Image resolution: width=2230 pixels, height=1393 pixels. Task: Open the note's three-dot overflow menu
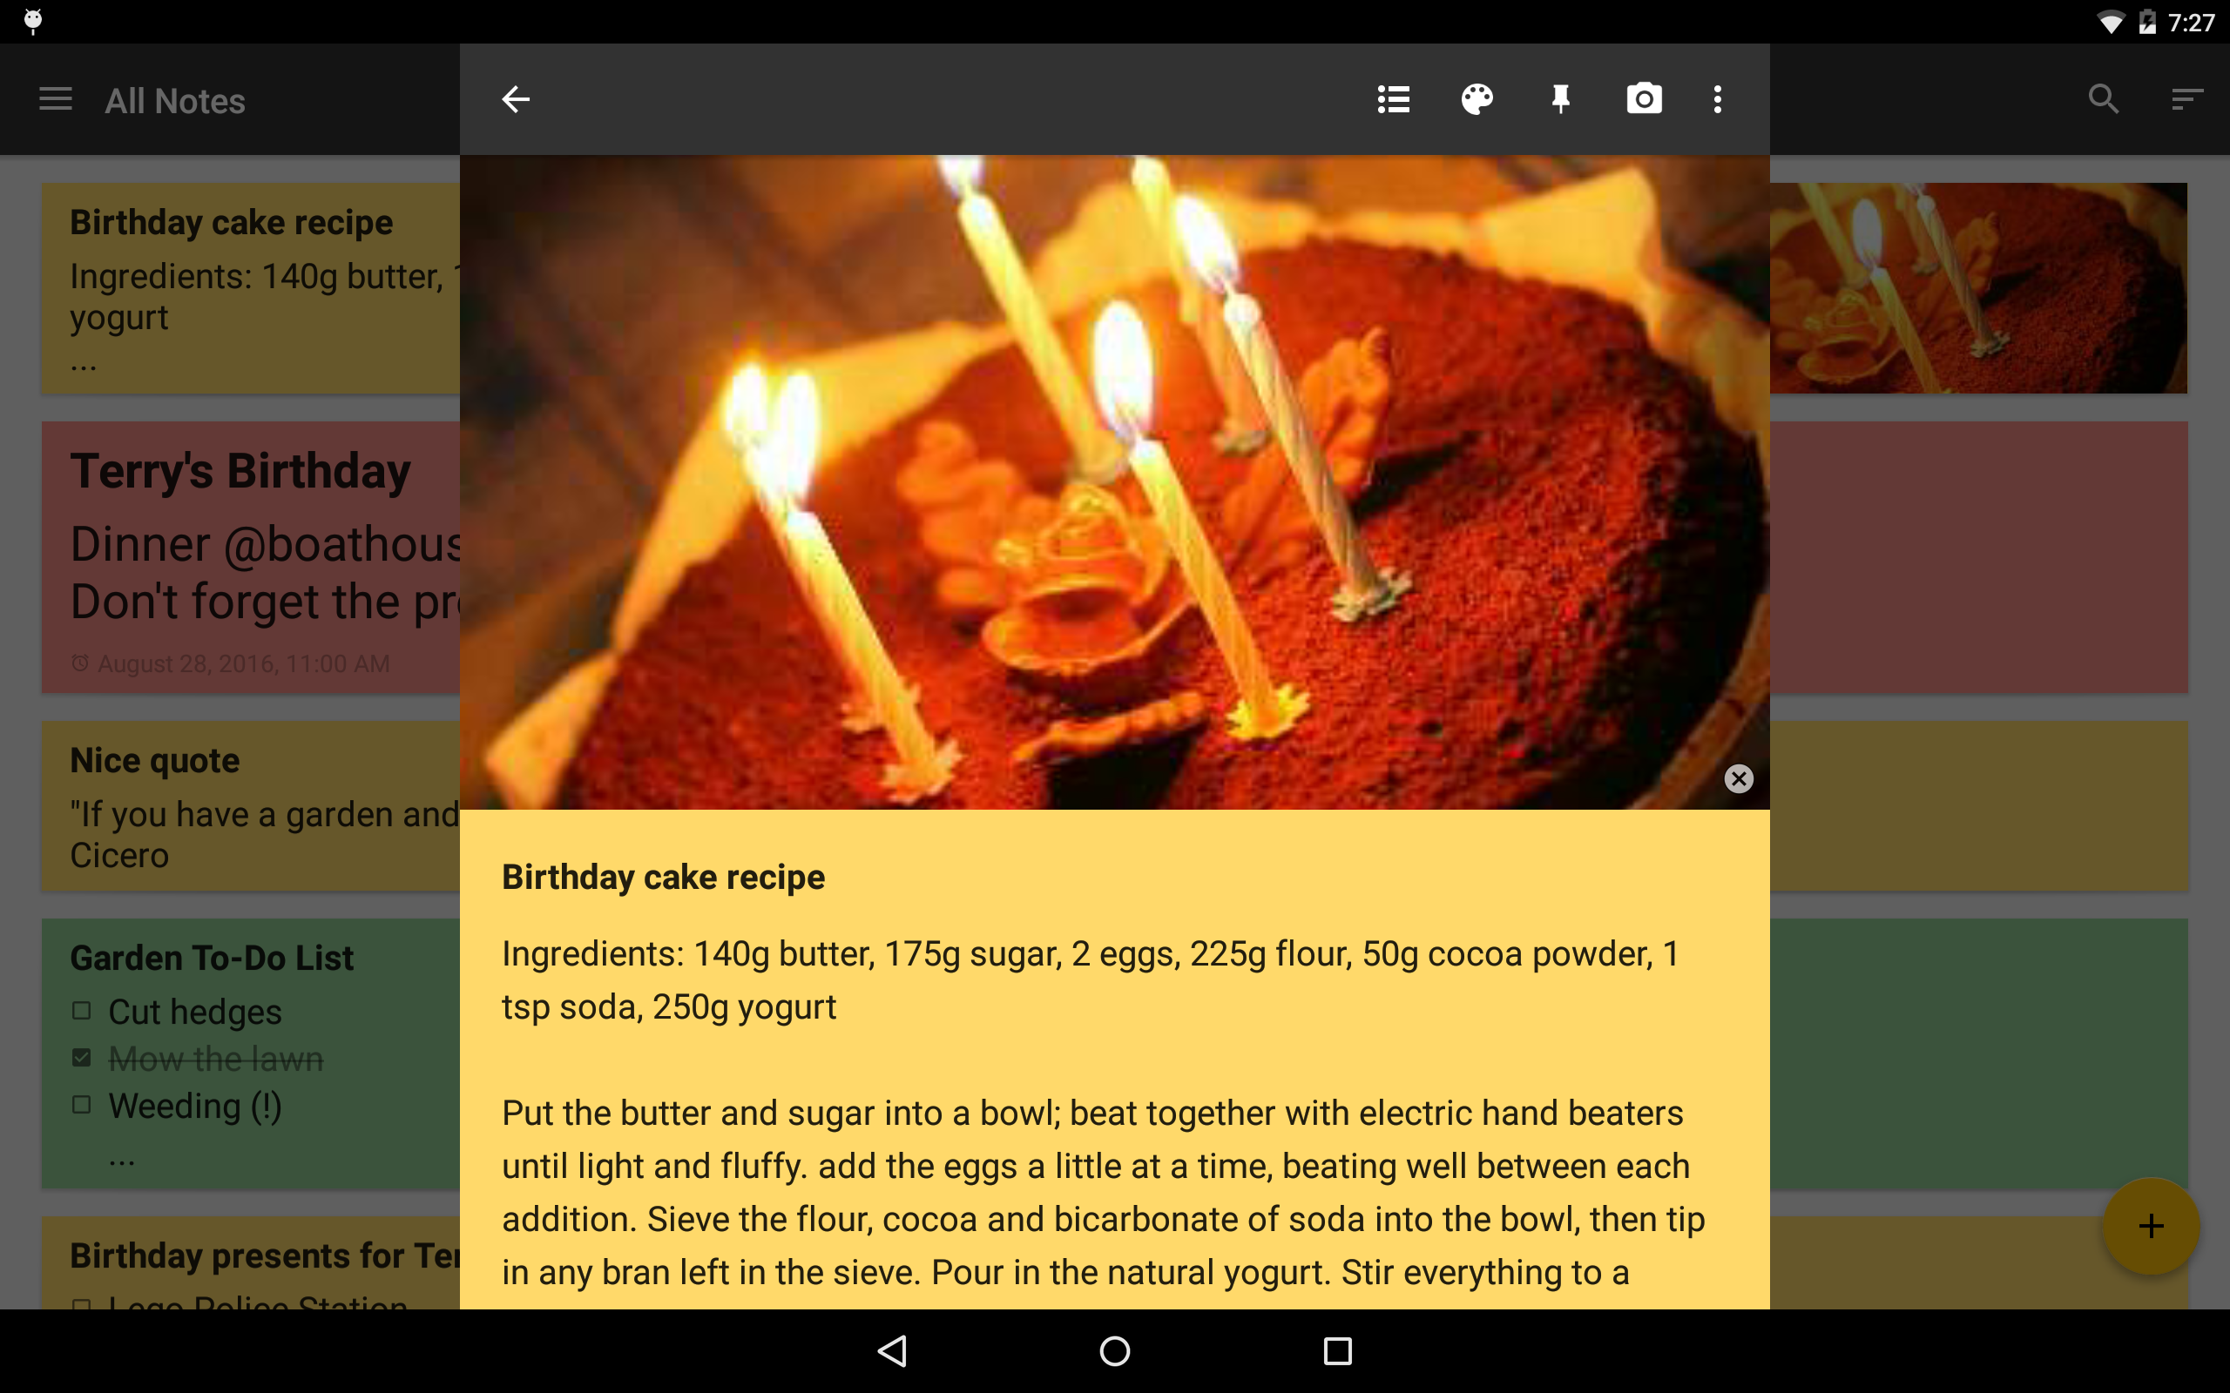tap(1718, 99)
